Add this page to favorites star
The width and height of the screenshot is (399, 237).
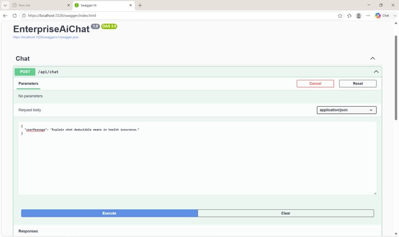[340, 15]
